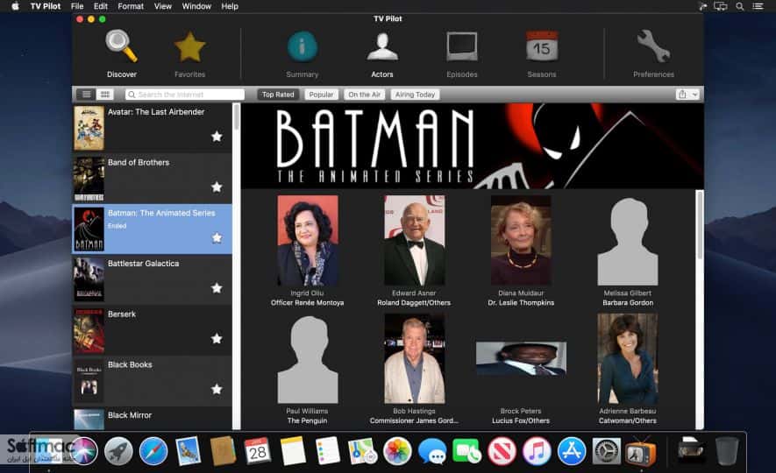Click Adrienne Barbeau actor photo
The image size is (776, 473).
(x=628, y=358)
